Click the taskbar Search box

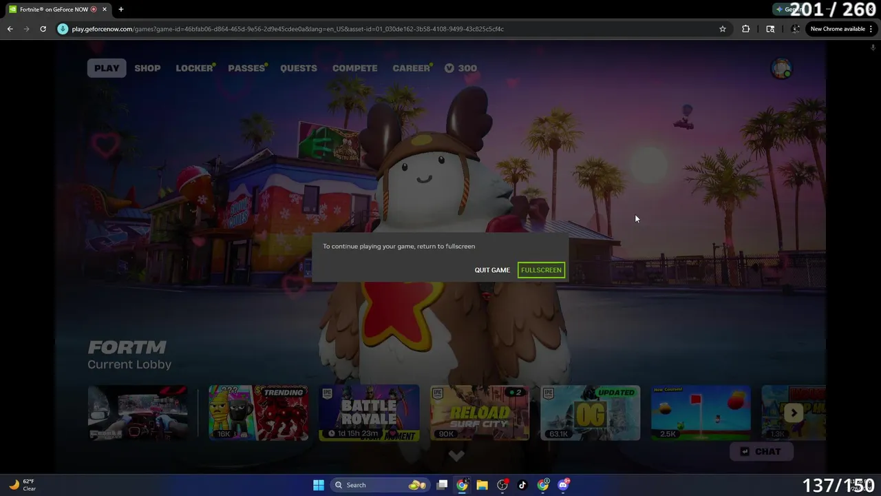pos(380,485)
